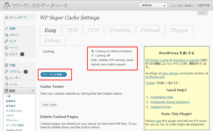Open the Frequently Asked Questions link
The height and width of the screenshot is (131, 213).
[x=170, y=102]
